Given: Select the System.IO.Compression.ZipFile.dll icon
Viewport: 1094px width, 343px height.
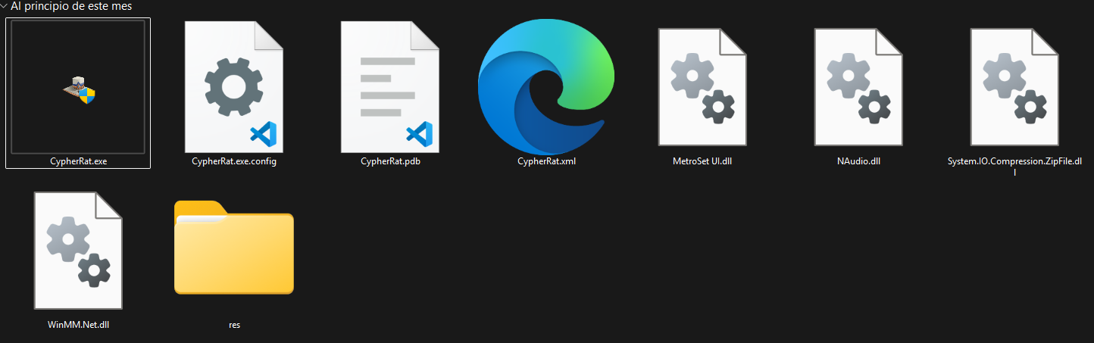Looking at the screenshot, I should click(x=1014, y=86).
